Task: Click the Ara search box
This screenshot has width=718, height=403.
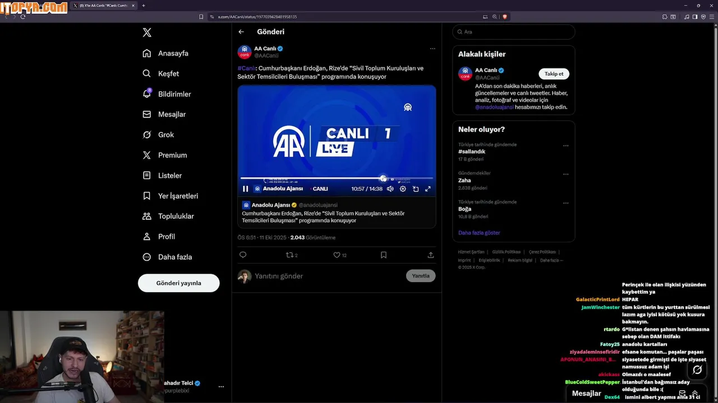Action: tap(513, 32)
